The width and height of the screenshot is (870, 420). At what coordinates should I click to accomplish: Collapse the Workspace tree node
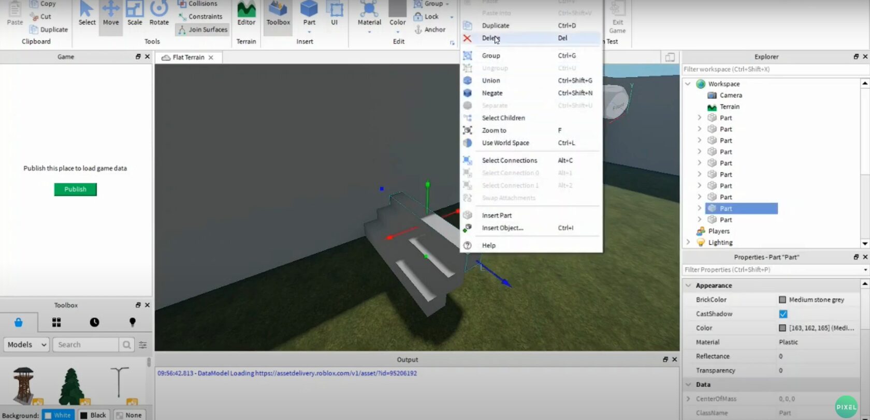(688, 84)
